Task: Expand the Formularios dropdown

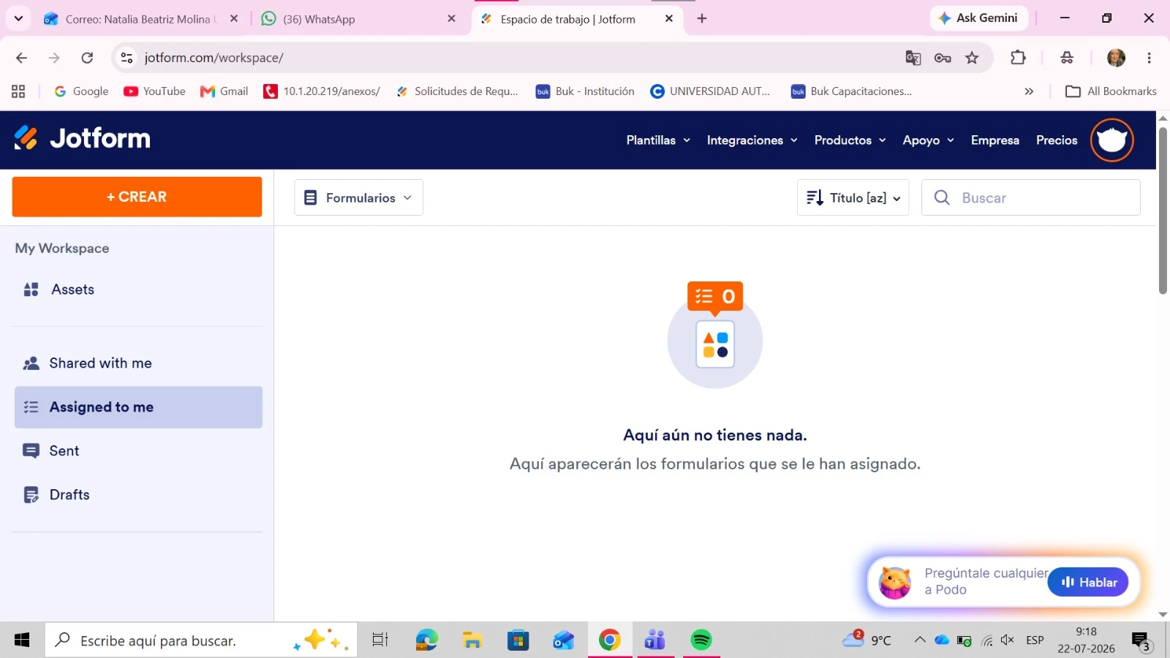Action: pyautogui.click(x=358, y=197)
